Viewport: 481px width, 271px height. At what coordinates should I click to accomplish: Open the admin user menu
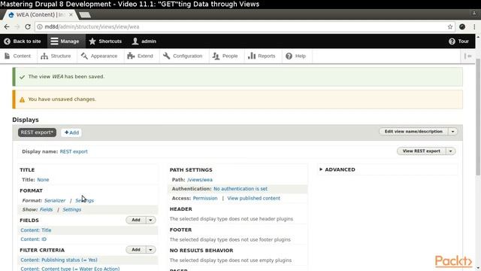click(x=144, y=41)
